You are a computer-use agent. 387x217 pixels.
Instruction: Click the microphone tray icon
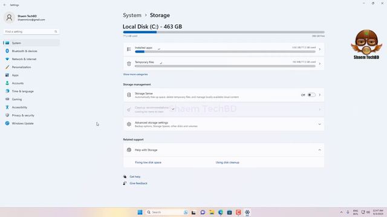tap(348, 212)
